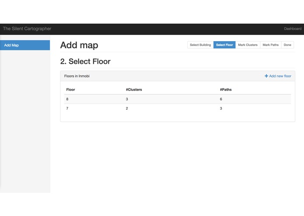
Task: Switch to the Select Building step
Action: pyautogui.click(x=200, y=45)
